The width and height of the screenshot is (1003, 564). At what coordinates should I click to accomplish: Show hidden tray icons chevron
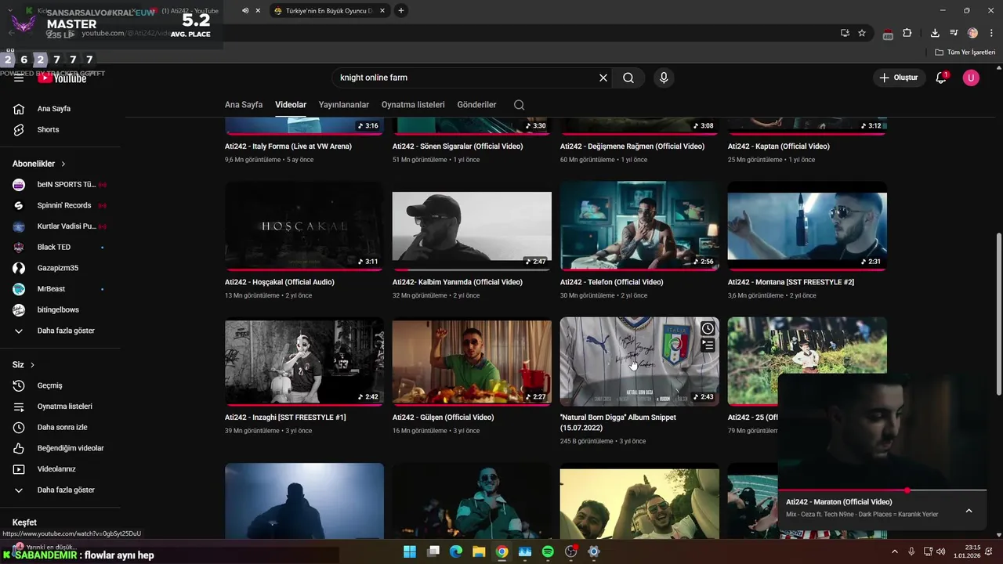(x=895, y=551)
